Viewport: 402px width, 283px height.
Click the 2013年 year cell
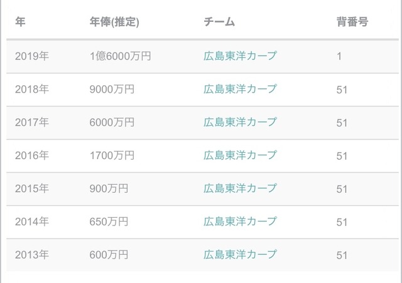tap(32, 255)
